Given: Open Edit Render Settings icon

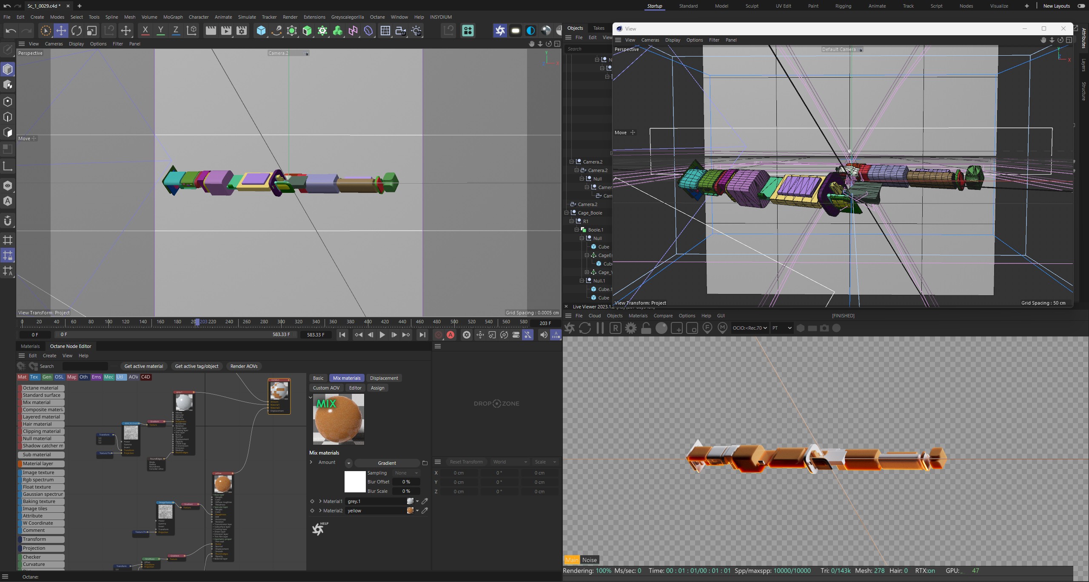Looking at the screenshot, I should tap(241, 31).
